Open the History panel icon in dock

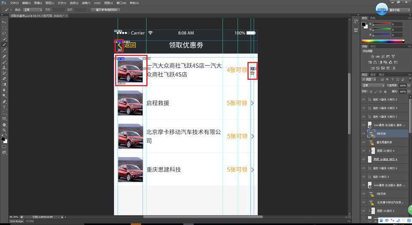click(x=356, y=21)
